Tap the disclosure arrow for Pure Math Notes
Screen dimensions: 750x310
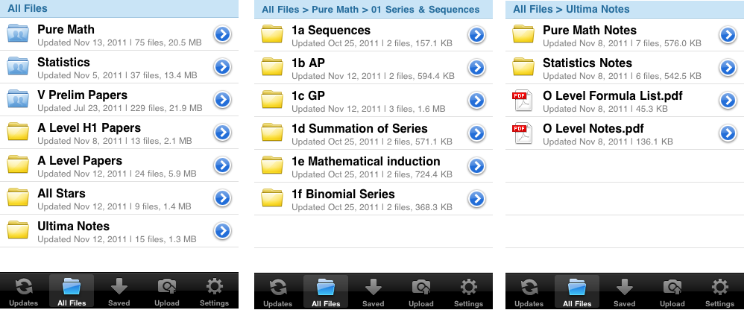click(728, 35)
